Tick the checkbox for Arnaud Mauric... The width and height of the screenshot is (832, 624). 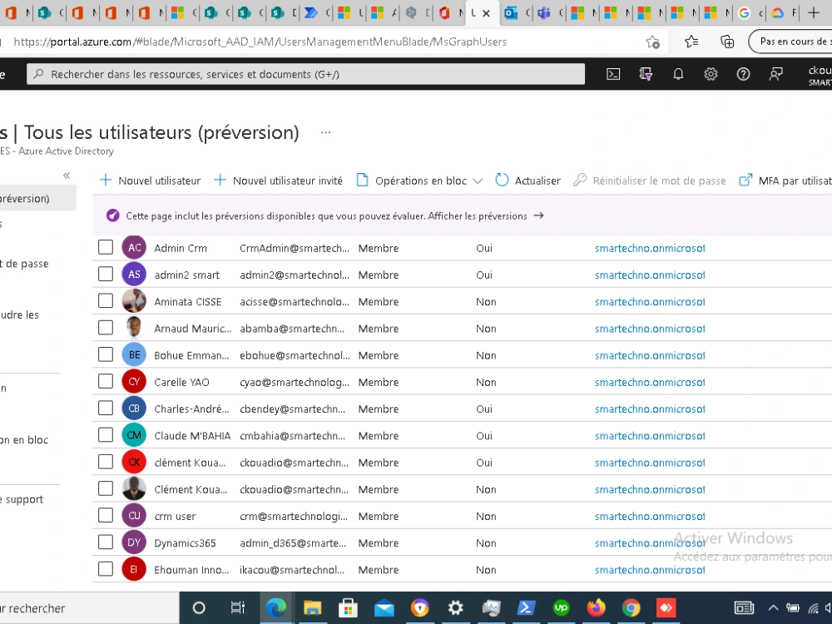pyautogui.click(x=106, y=328)
